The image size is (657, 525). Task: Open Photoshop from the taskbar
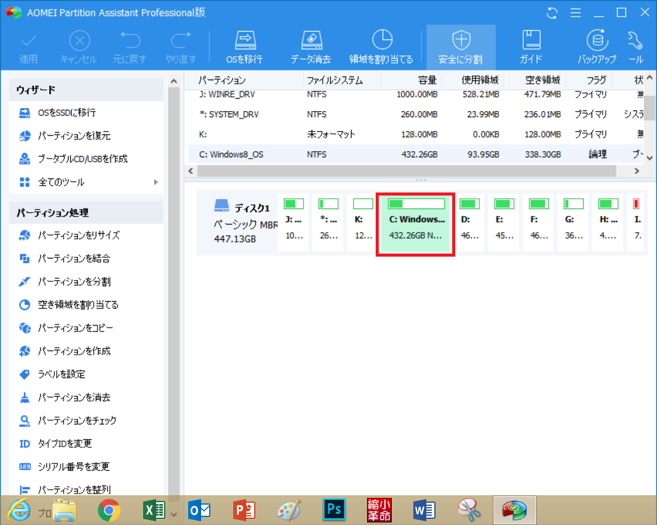[334, 510]
